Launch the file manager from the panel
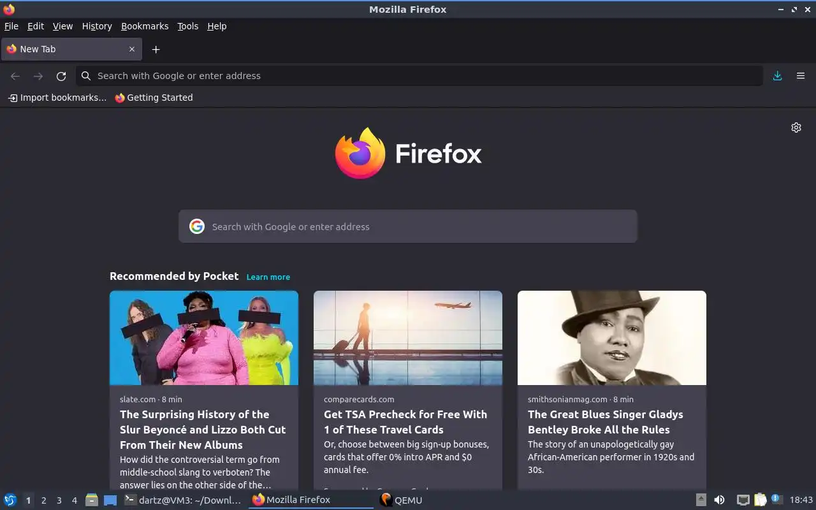Viewport: 816px width, 510px height. click(92, 500)
